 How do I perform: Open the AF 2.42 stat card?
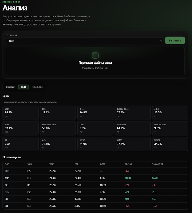pyautogui.click(x=20, y=144)
